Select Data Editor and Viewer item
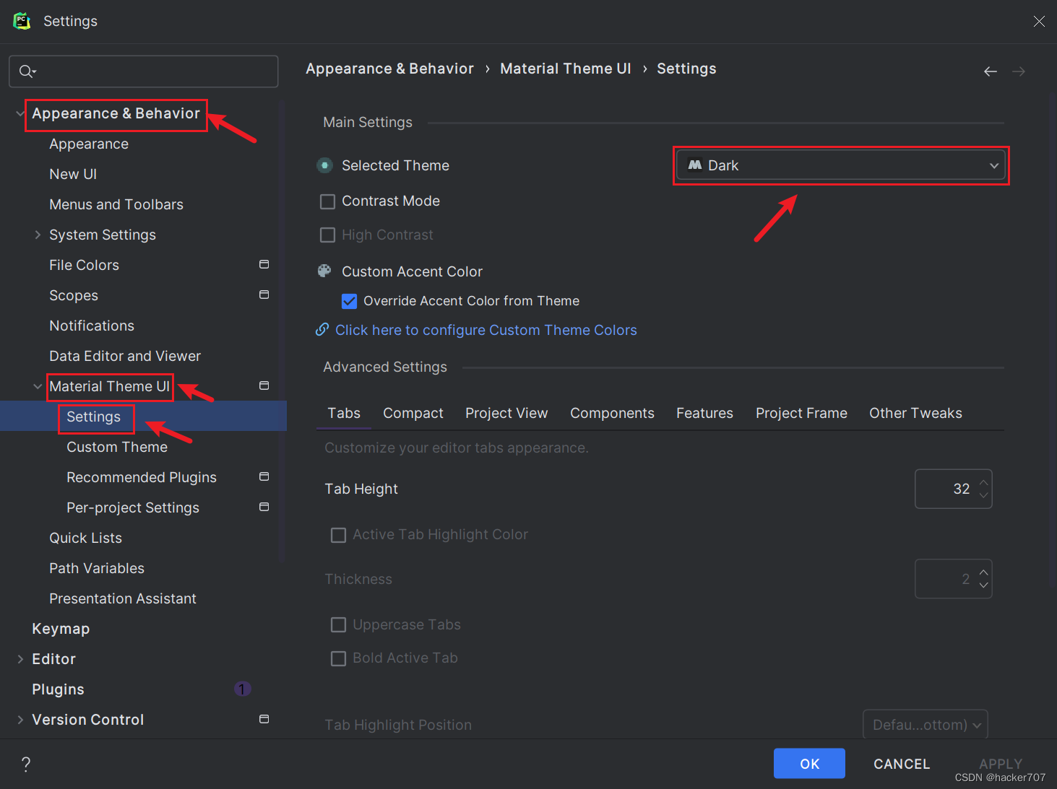 click(125, 356)
